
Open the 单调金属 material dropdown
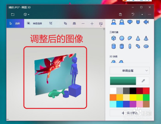[130, 71]
